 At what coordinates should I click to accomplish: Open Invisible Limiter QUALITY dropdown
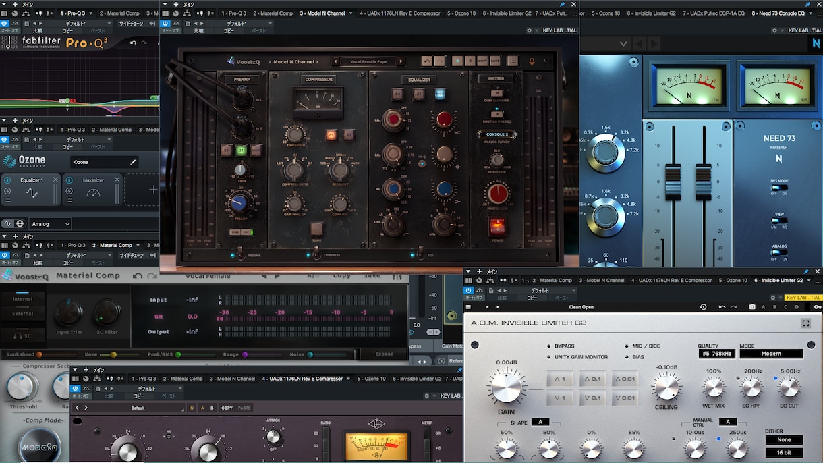coord(716,354)
